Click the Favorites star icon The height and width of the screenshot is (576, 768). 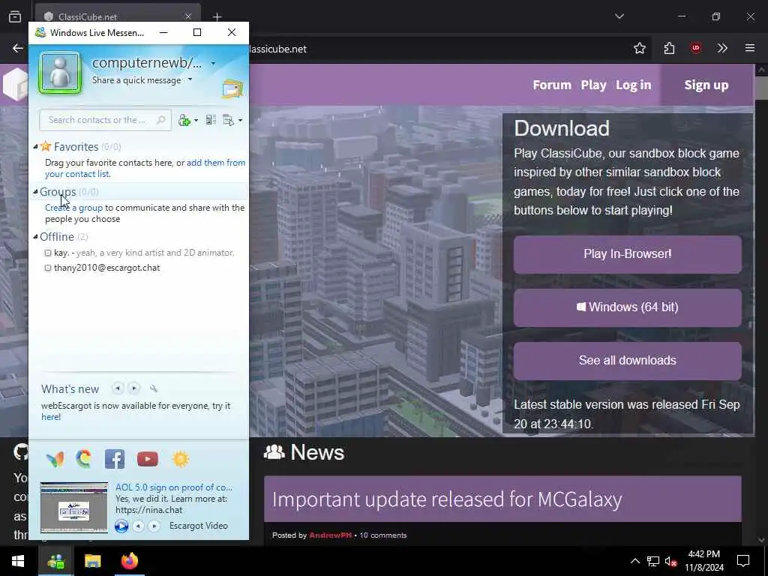point(46,146)
